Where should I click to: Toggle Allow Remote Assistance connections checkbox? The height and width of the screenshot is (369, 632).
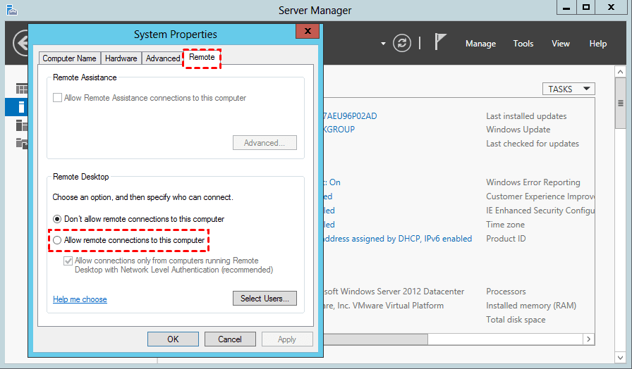click(57, 98)
